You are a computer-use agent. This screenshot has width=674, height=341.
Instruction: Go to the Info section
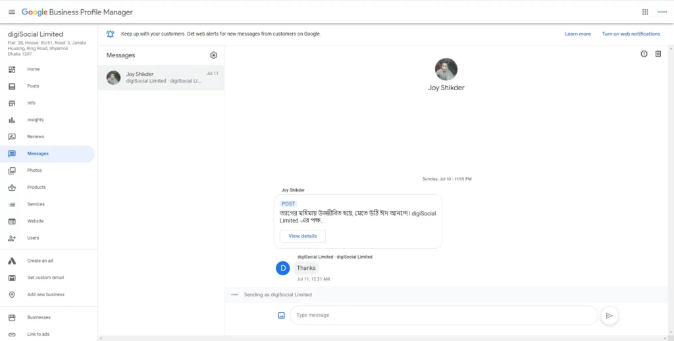click(x=47, y=103)
